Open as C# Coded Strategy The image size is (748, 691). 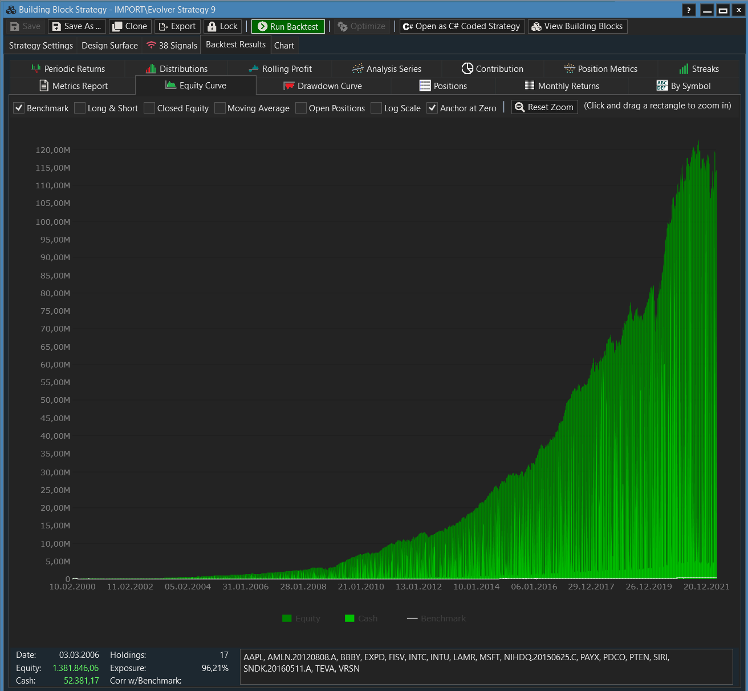coord(462,26)
